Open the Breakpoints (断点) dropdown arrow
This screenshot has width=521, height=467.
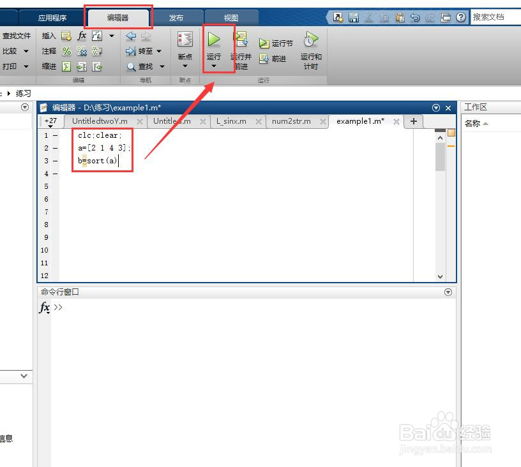(x=185, y=66)
